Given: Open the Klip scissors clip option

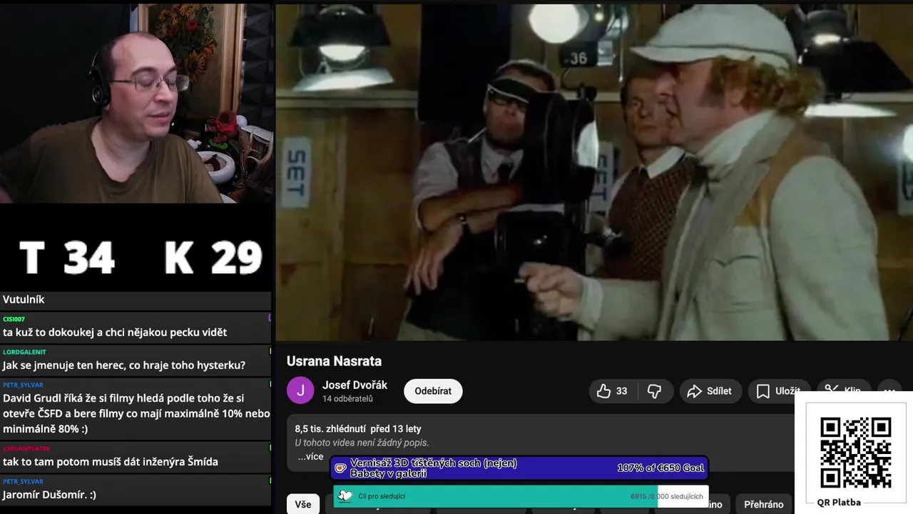Looking at the screenshot, I should point(843,390).
